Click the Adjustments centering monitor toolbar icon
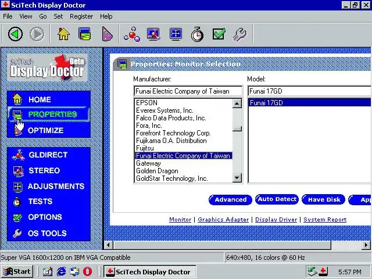372x279 pixels. (176, 34)
